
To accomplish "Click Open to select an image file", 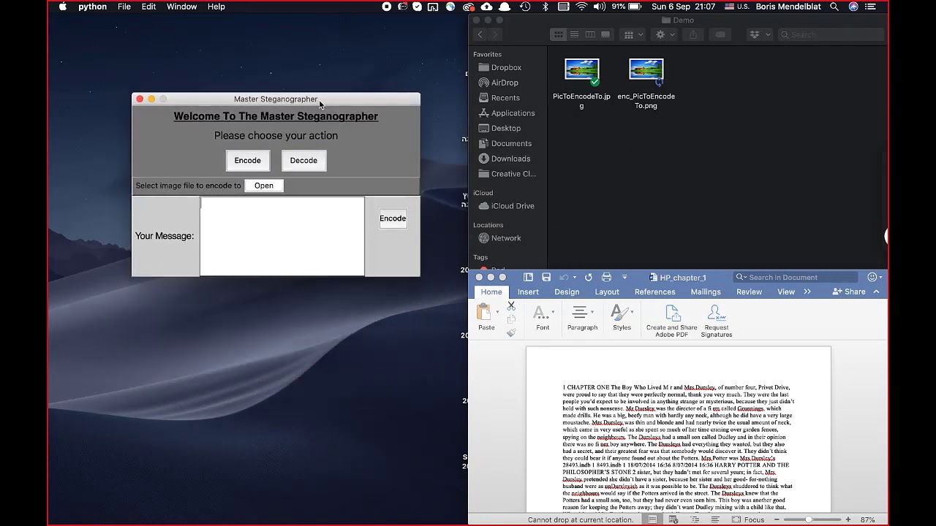I will pyautogui.click(x=264, y=186).
